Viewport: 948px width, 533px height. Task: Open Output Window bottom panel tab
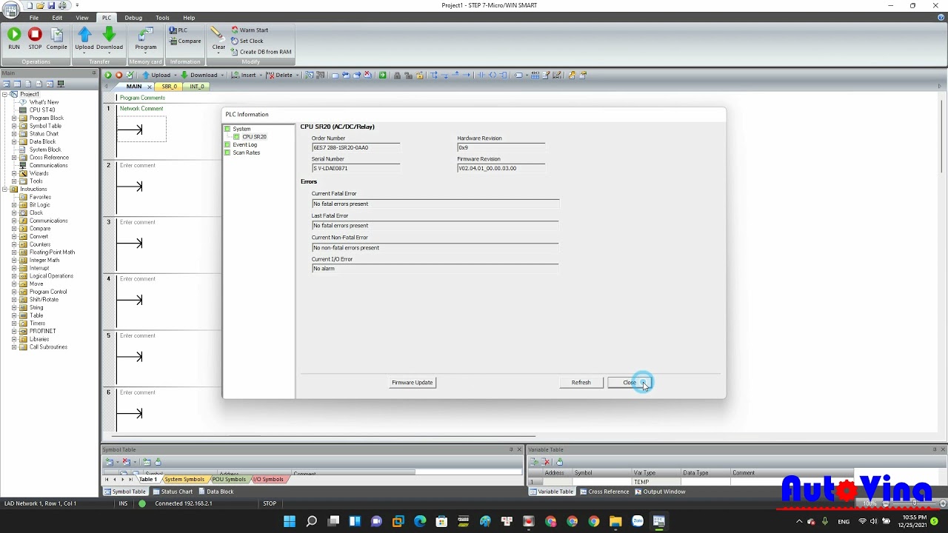click(660, 492)
